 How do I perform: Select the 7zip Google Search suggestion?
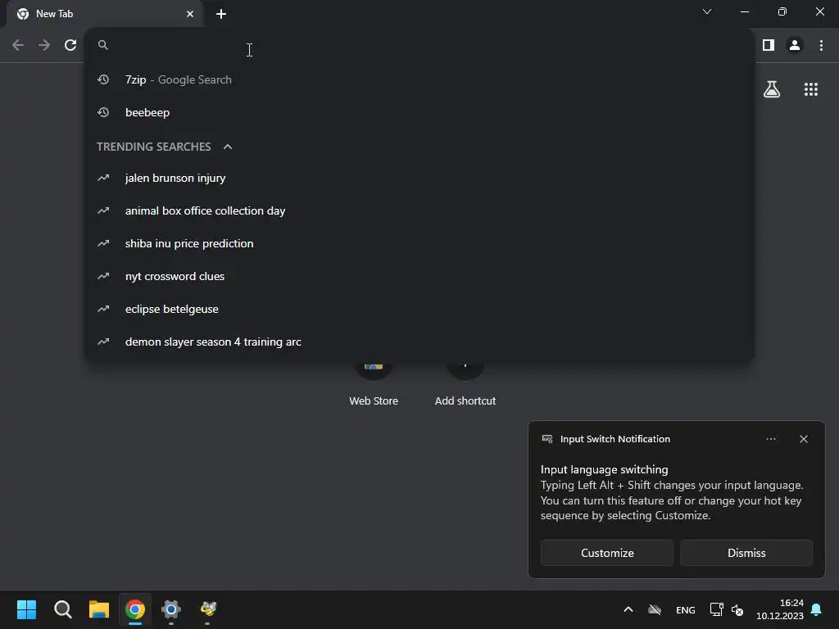pos(420,79)
